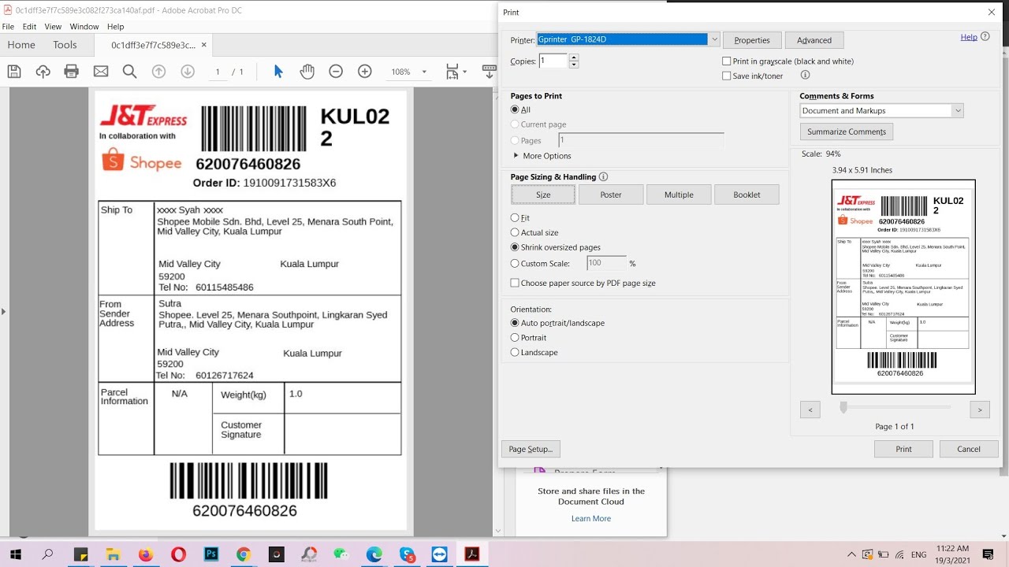Click the info icon beside Page Sizing & Handling

click(604, 177)
